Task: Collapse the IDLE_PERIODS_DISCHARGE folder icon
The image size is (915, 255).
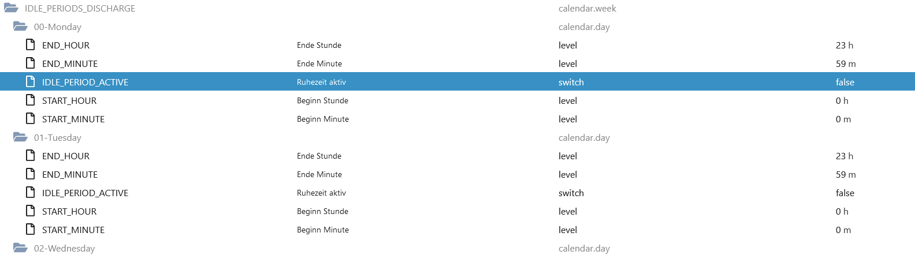Action: [x=11, y=8]
